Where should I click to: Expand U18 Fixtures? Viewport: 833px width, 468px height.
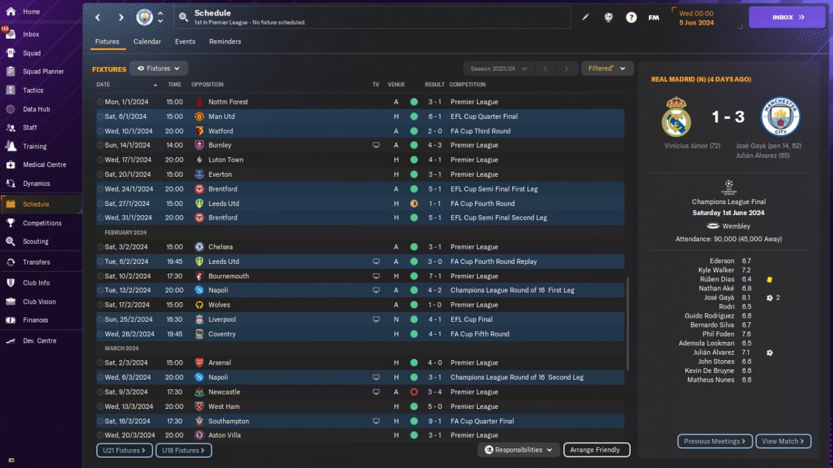(184, 450)
